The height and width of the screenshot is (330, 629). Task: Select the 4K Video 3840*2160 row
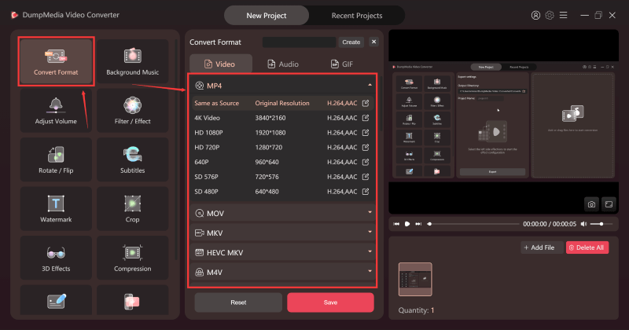coord(282,118)
